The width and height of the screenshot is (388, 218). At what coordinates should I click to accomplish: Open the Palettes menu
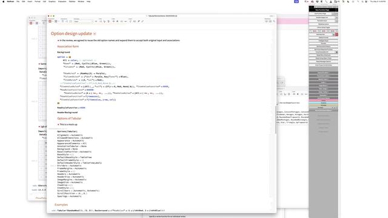tap(72, 1)
